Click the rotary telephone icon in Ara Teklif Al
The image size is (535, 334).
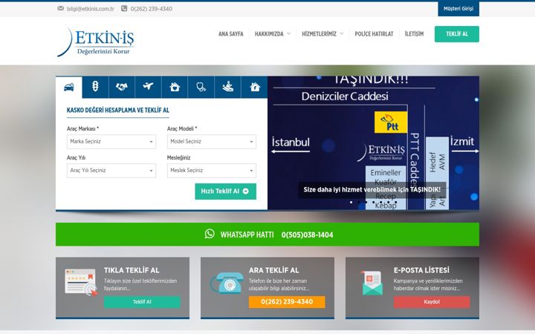[227, 283]
